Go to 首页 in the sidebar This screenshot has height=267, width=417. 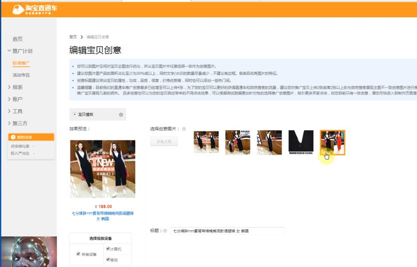click(x=17, y=39)
